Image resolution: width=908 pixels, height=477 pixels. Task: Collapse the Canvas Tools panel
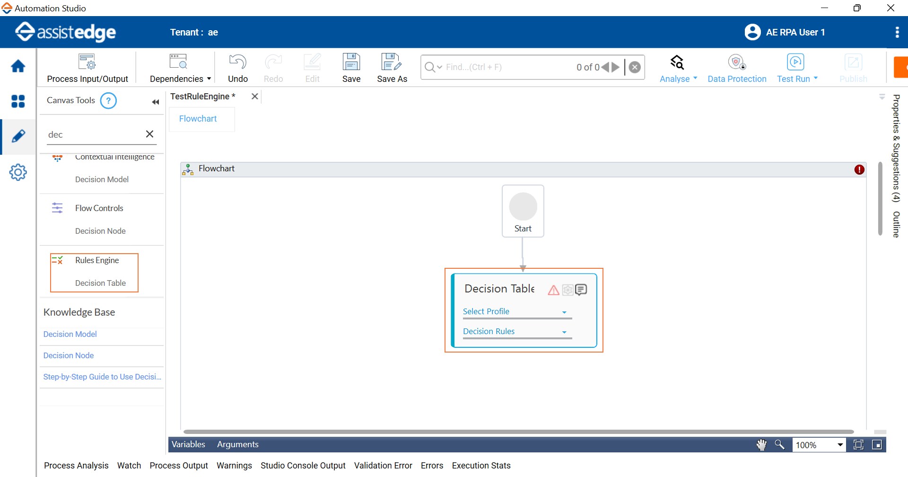pos(155,102)
